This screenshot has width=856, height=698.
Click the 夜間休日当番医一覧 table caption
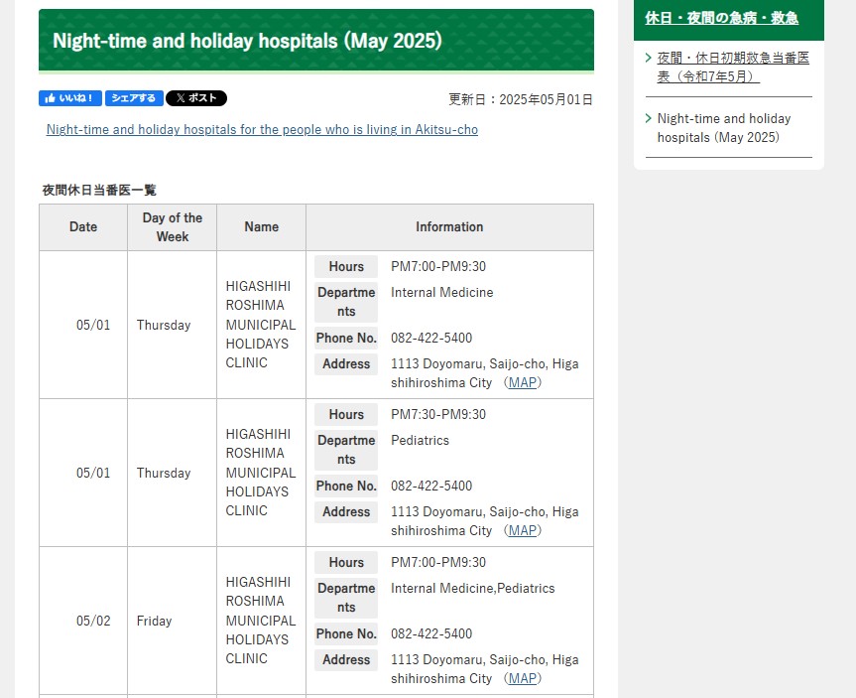[x=99, y=190]
